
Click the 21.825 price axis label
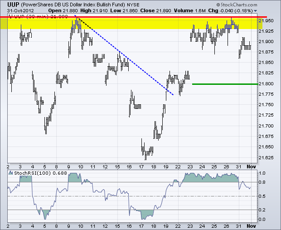266,73
